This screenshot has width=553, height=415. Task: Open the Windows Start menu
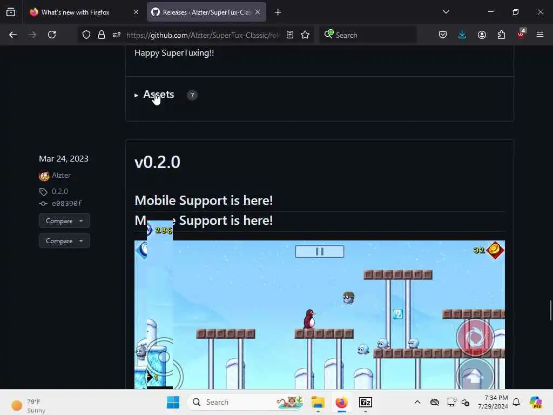[x=173, y=402]
